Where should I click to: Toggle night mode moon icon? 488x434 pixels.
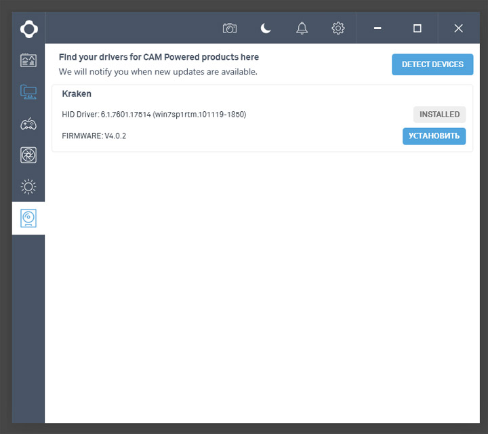(266, 28)
